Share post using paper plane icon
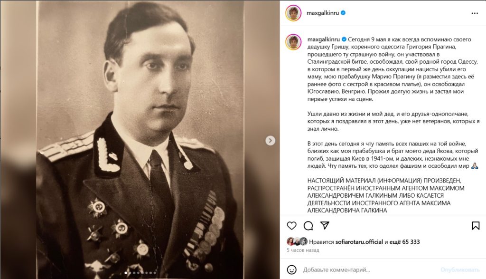 tap(325, 225)
